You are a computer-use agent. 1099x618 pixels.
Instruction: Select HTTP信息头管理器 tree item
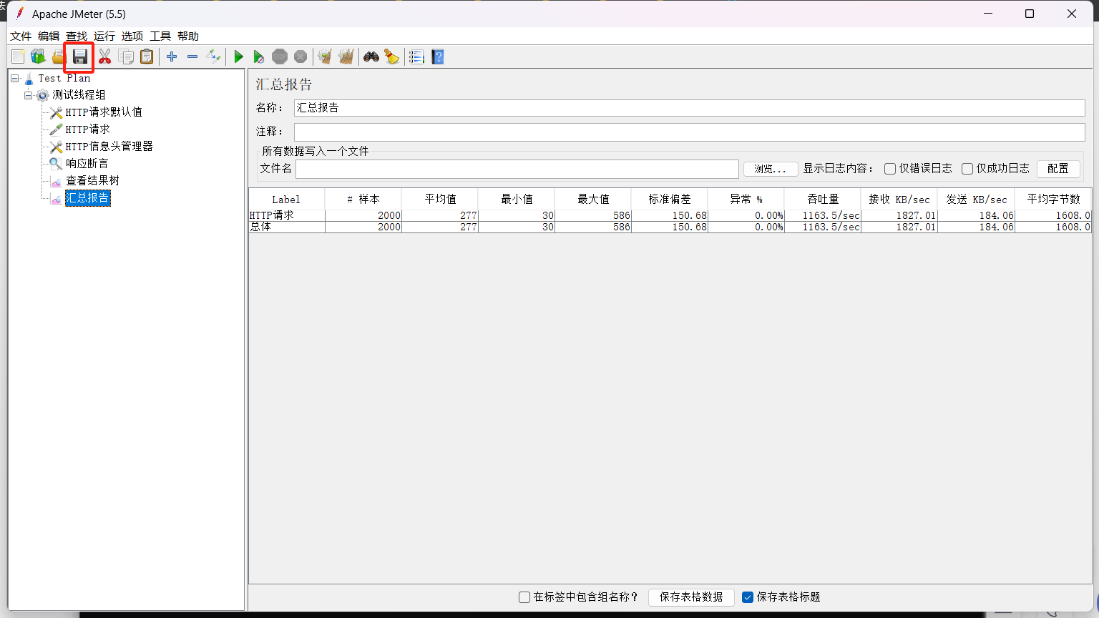[x=109, y=147]
